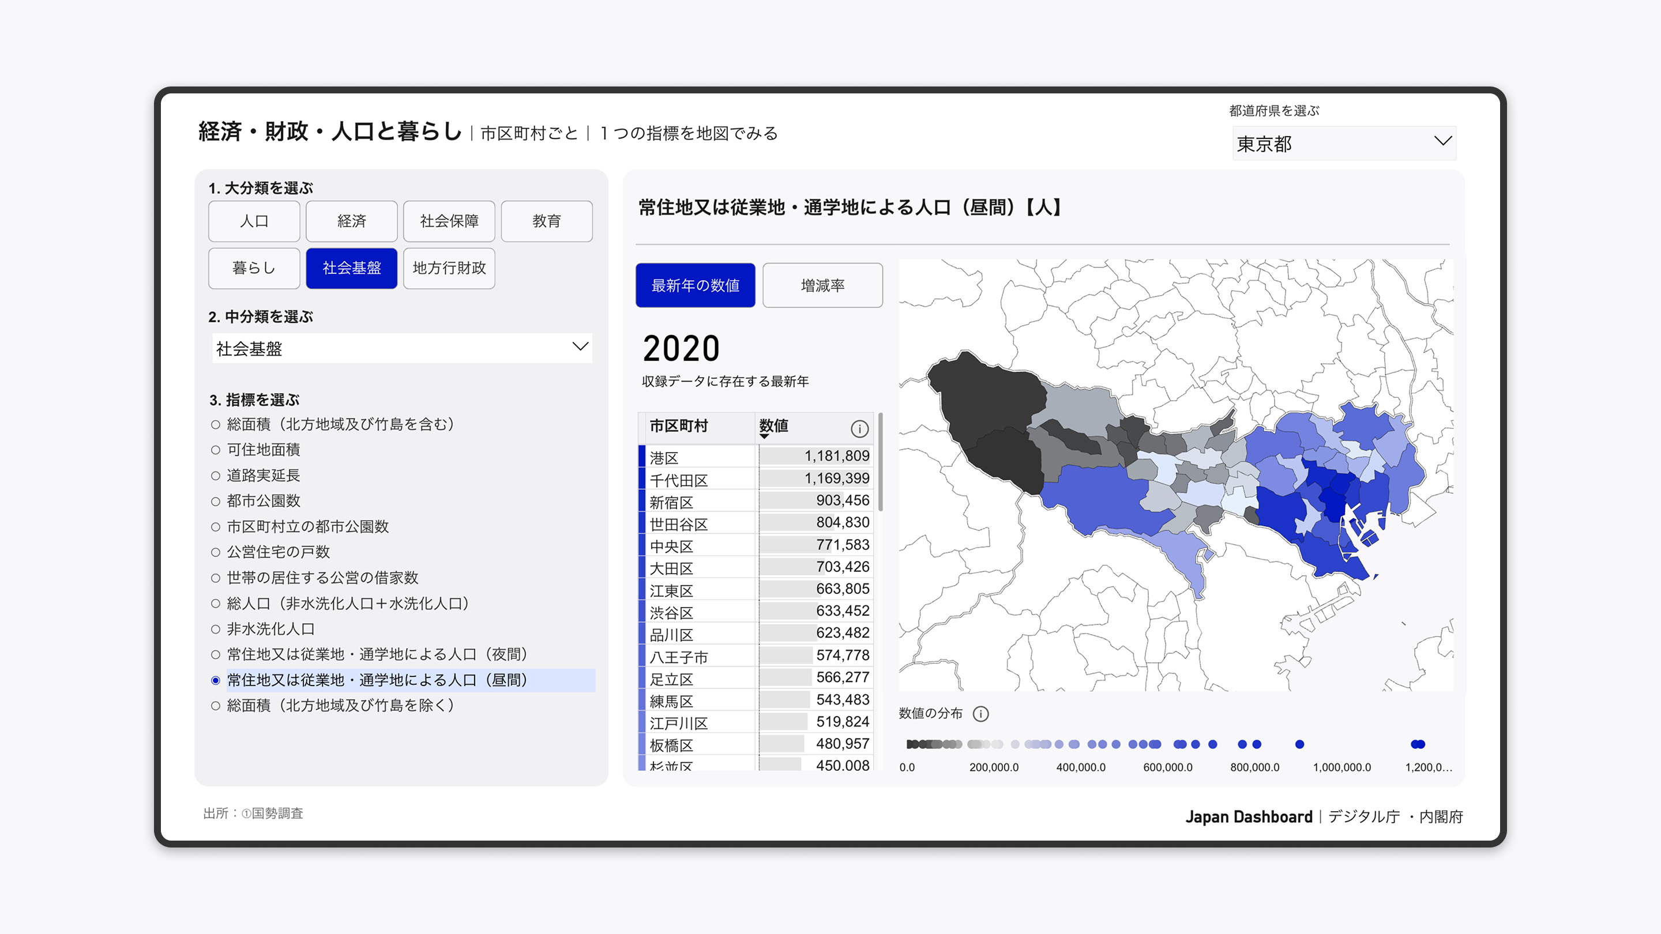Click the 地方行財政 category button
Screen dimensions: 1661x934
point(449,268)
